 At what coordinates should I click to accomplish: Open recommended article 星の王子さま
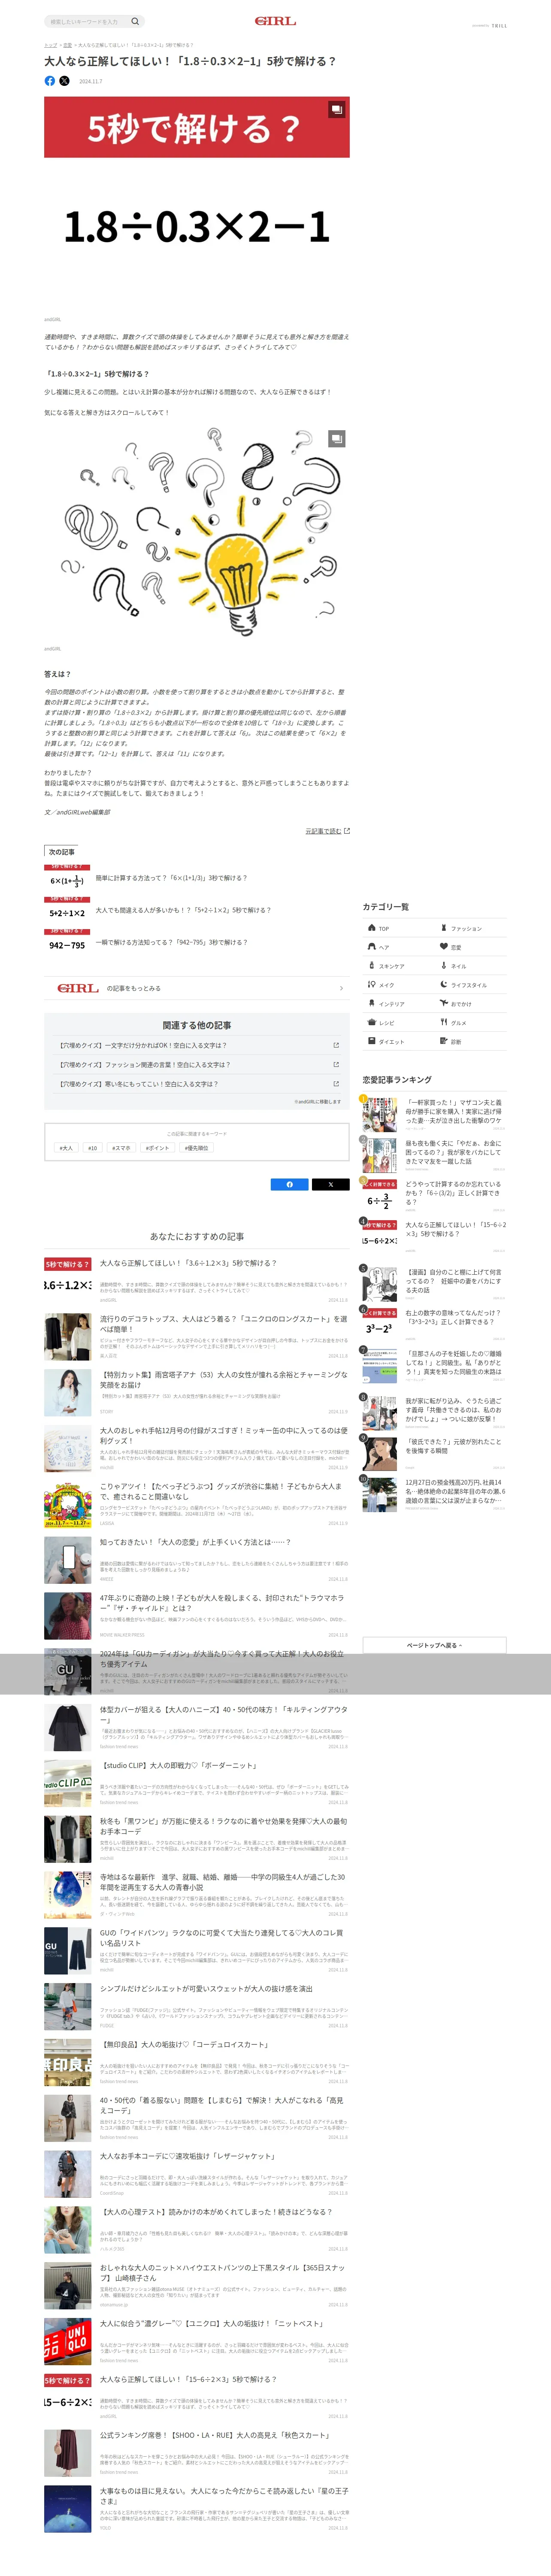click(x=197, y=2510)
